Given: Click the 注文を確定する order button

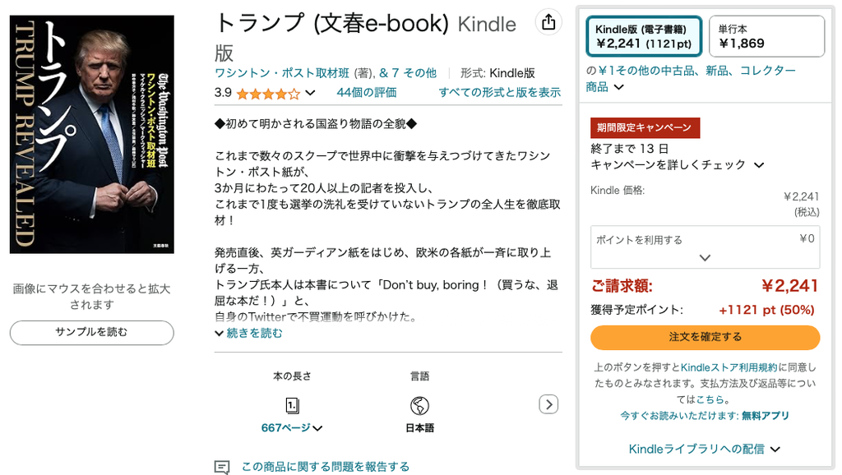Looking at the screenshot, I should pyautogui.click(x=705, y=337).
